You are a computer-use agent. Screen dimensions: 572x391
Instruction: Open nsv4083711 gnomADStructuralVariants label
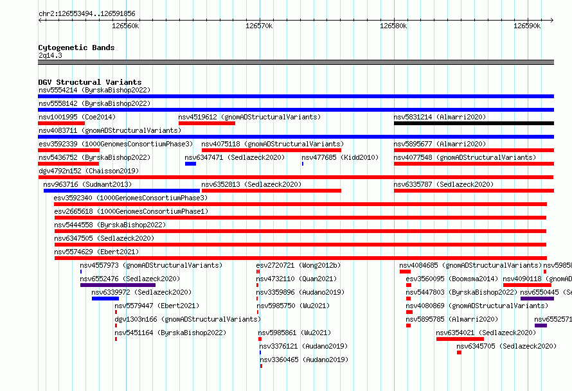point(110,130)
